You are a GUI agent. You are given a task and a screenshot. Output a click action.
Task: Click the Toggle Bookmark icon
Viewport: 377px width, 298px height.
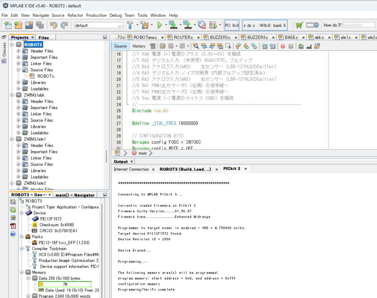(x=254, y=46)
